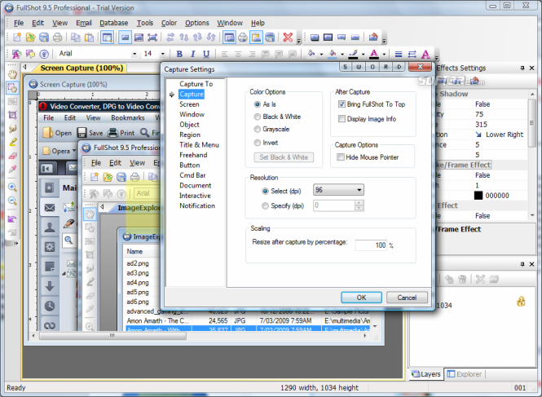Choose Specify (dpi) resolution radio

[265, 206]
